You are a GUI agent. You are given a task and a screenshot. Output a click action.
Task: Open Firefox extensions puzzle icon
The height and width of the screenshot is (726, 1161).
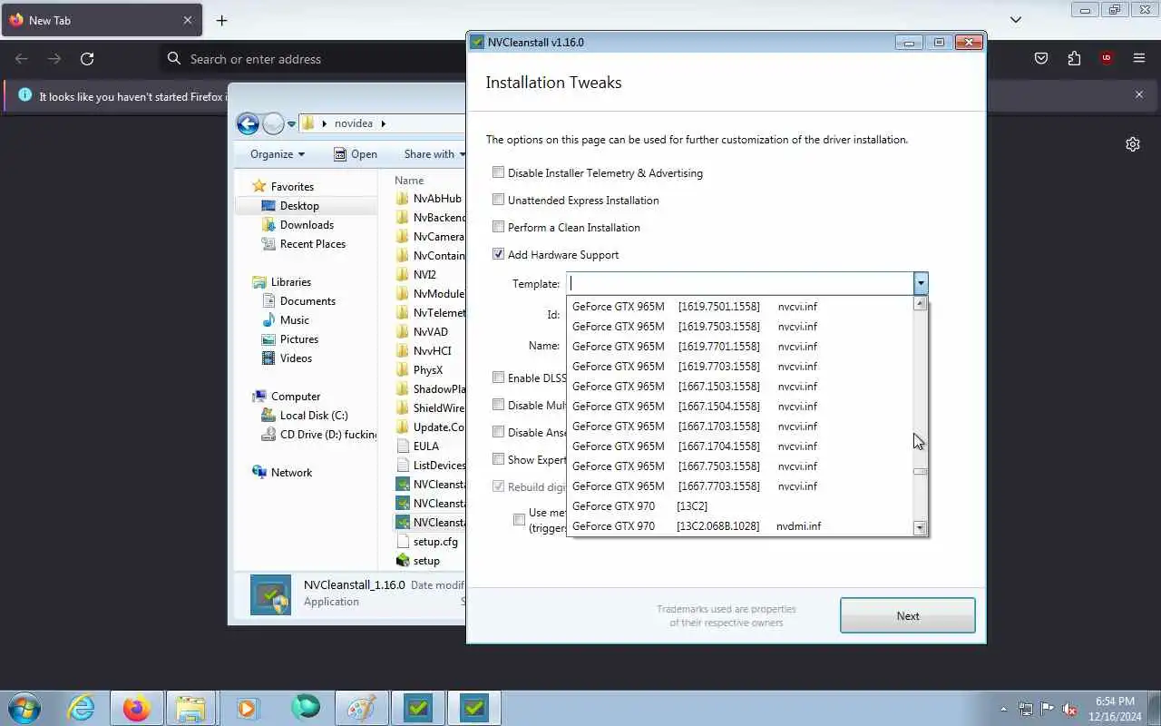tap(1074, 59)
